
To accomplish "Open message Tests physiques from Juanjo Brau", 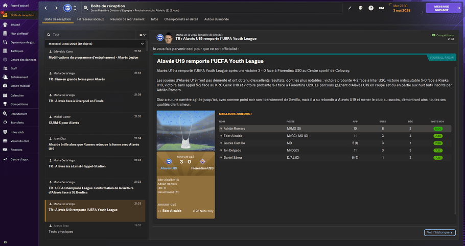I will point(95,230).
